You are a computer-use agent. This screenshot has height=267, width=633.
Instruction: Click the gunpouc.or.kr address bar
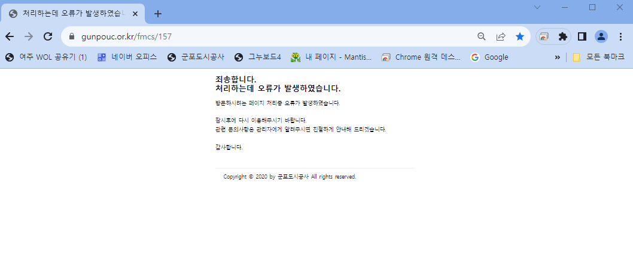click(x=269, y=36)
